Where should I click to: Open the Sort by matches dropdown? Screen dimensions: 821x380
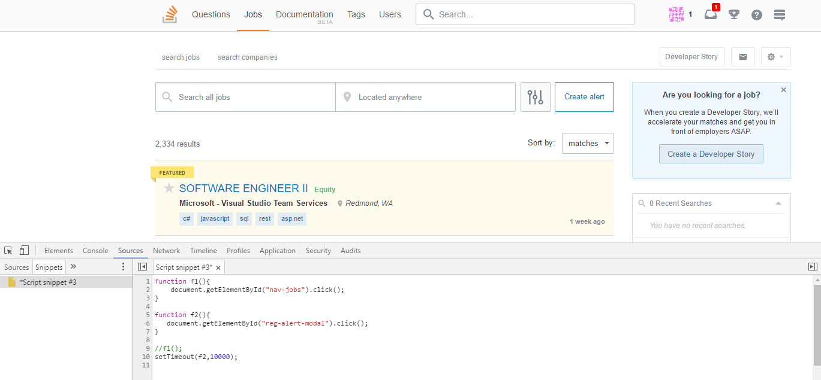pyautogui.click(x=588, y=144)
